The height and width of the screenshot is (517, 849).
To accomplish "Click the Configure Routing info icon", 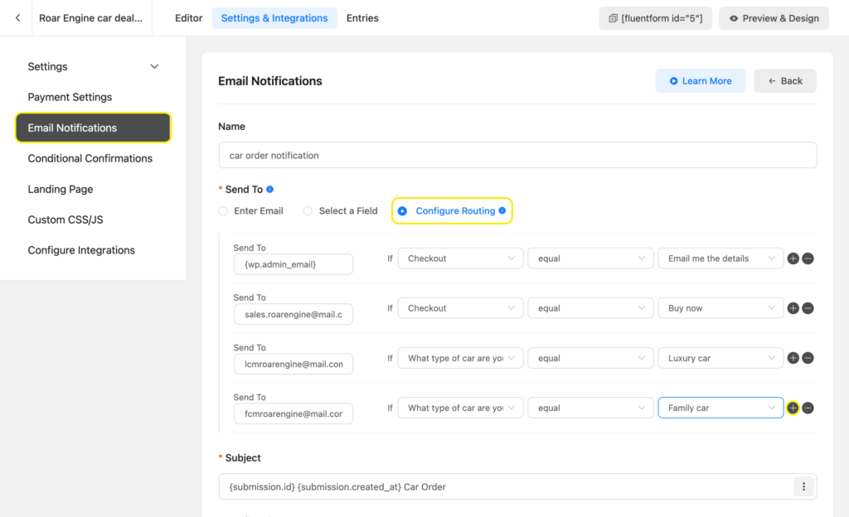I will [x=502, y=210].
